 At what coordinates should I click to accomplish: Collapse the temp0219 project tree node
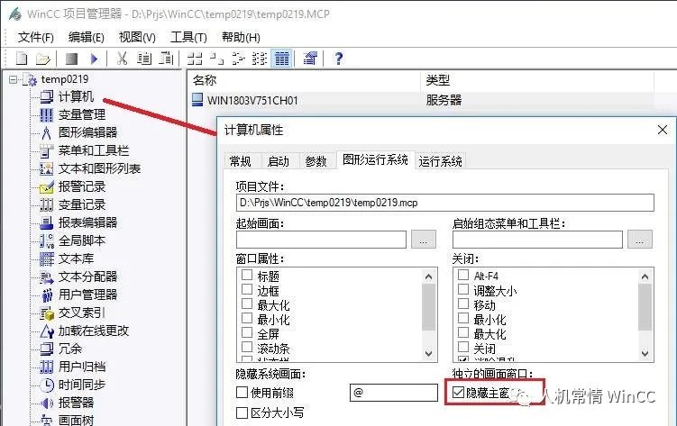coord(12,79)
